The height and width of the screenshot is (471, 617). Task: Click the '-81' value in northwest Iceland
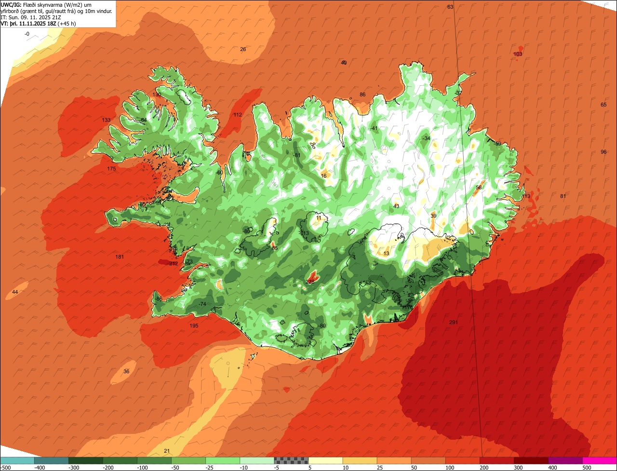click(297, 155)
